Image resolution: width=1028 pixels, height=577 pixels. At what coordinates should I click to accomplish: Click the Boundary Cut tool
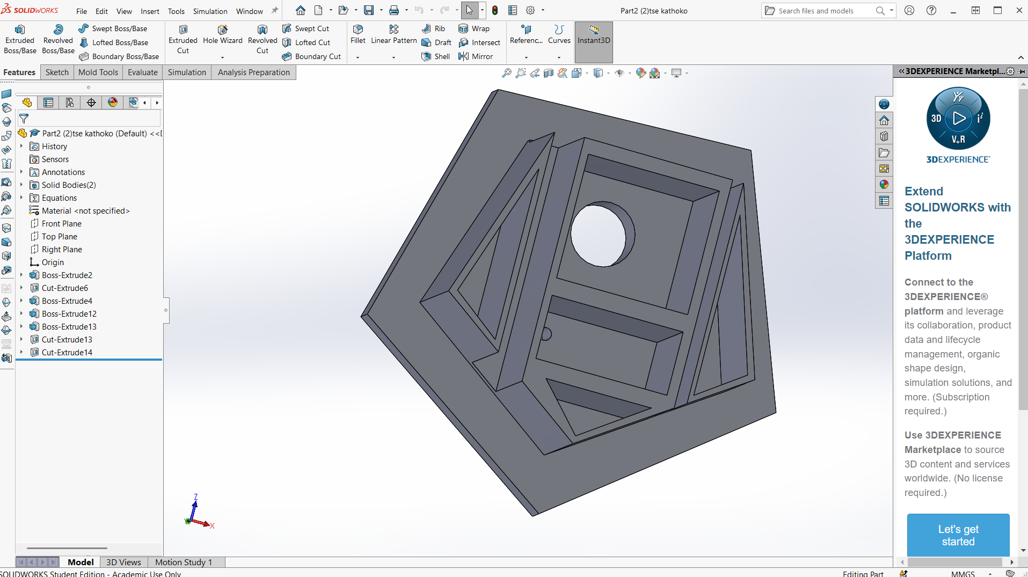click(311, 56)
